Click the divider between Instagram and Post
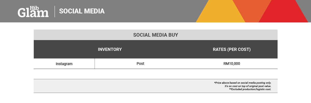 [x=95, y=64]
